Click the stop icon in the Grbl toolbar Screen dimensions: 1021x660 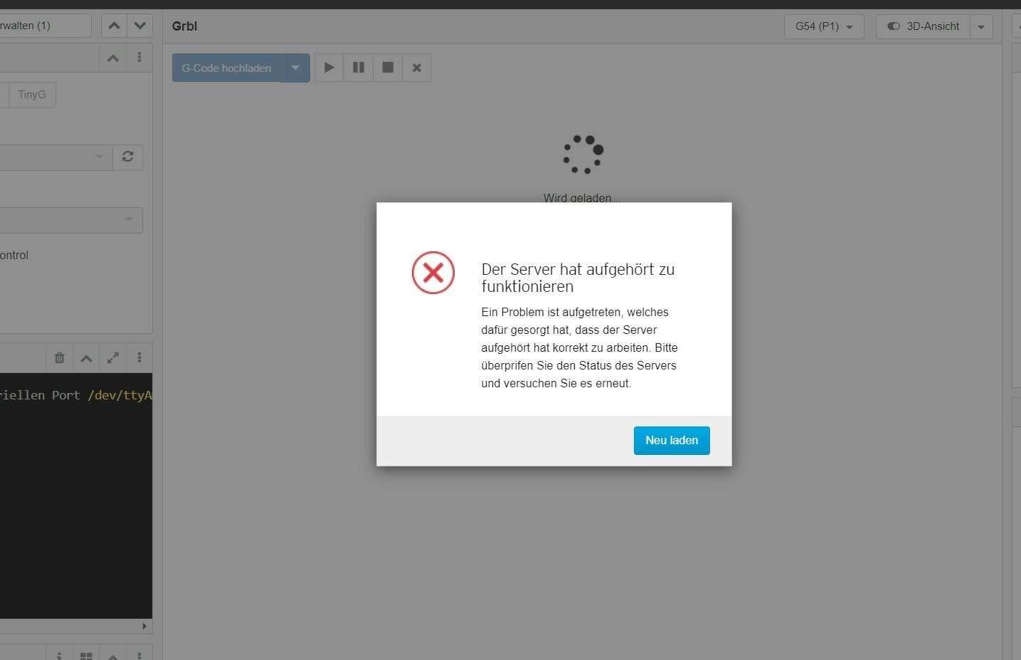pos(388,68)
